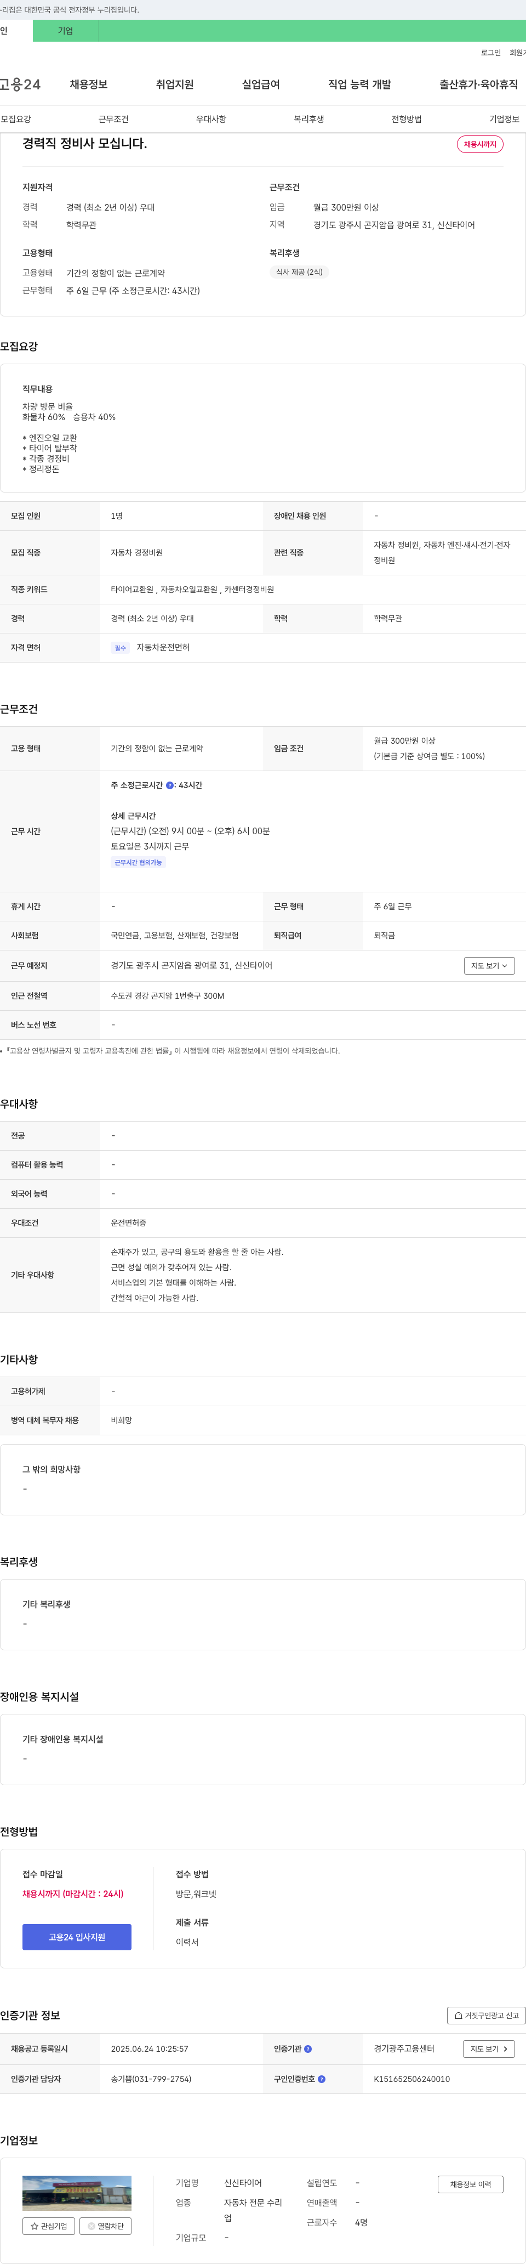
Task: Click the 식사 제공 (2식) benefit tag
Action: [x=300, y=273]
